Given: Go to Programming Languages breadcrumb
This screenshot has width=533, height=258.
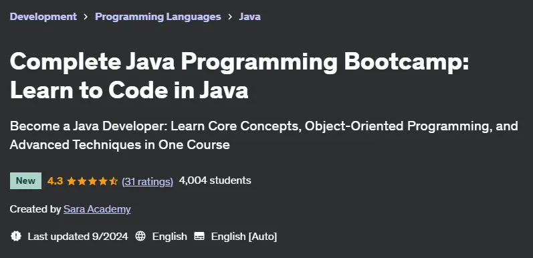Looking at the screenshot, I should pos(158,17).
